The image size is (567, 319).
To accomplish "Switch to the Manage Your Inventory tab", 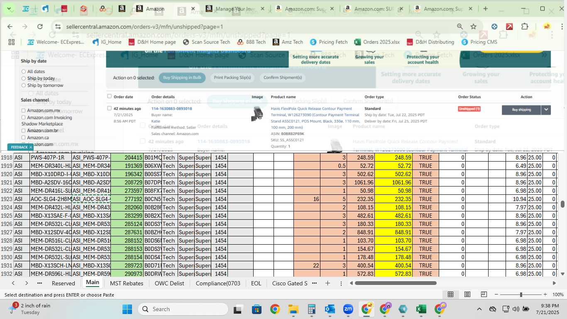I will pyautogui.click(x=235, y=9).
